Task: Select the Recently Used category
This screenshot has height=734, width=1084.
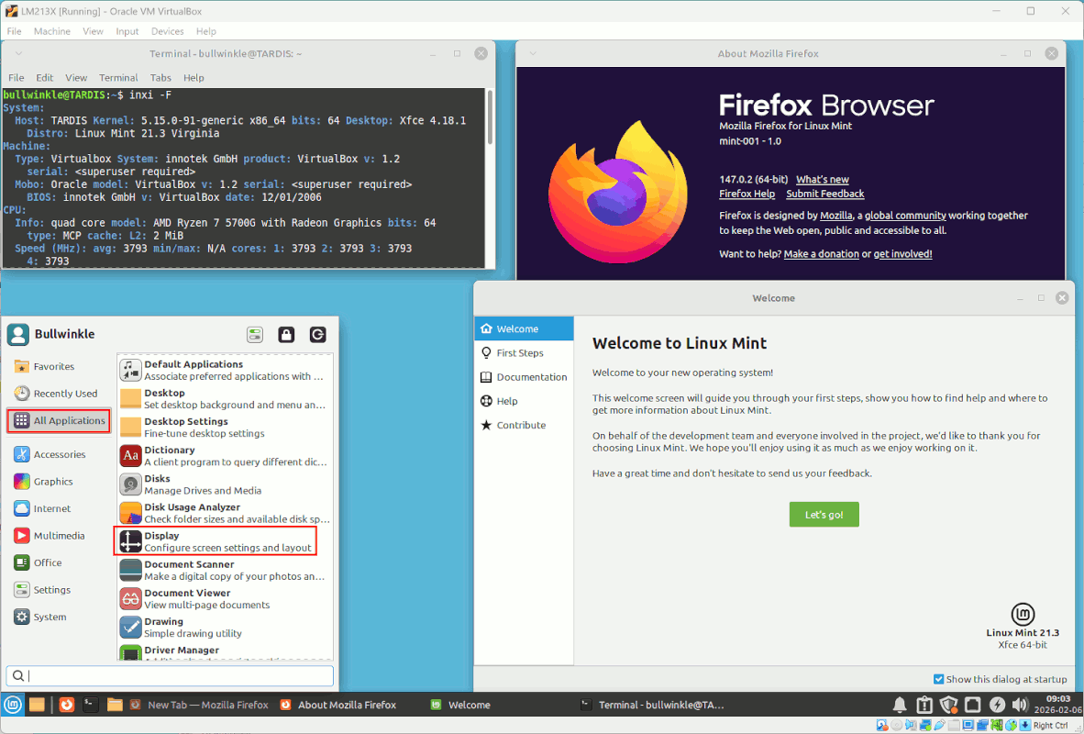Action: click(59, 394)
